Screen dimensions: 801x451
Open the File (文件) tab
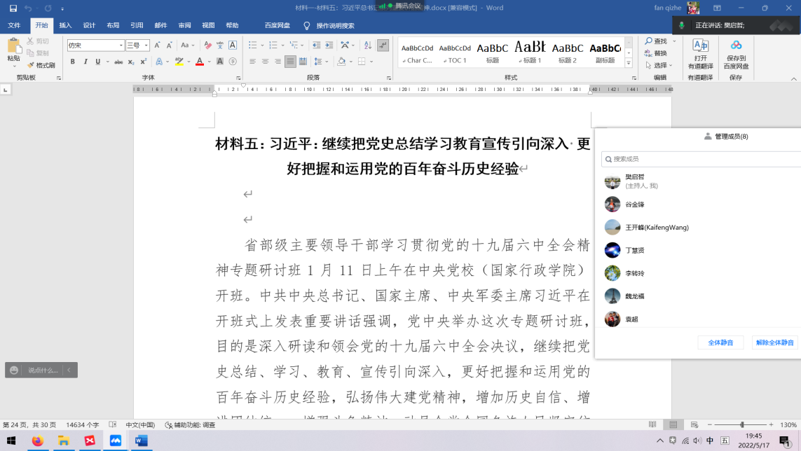click(14, 25)
